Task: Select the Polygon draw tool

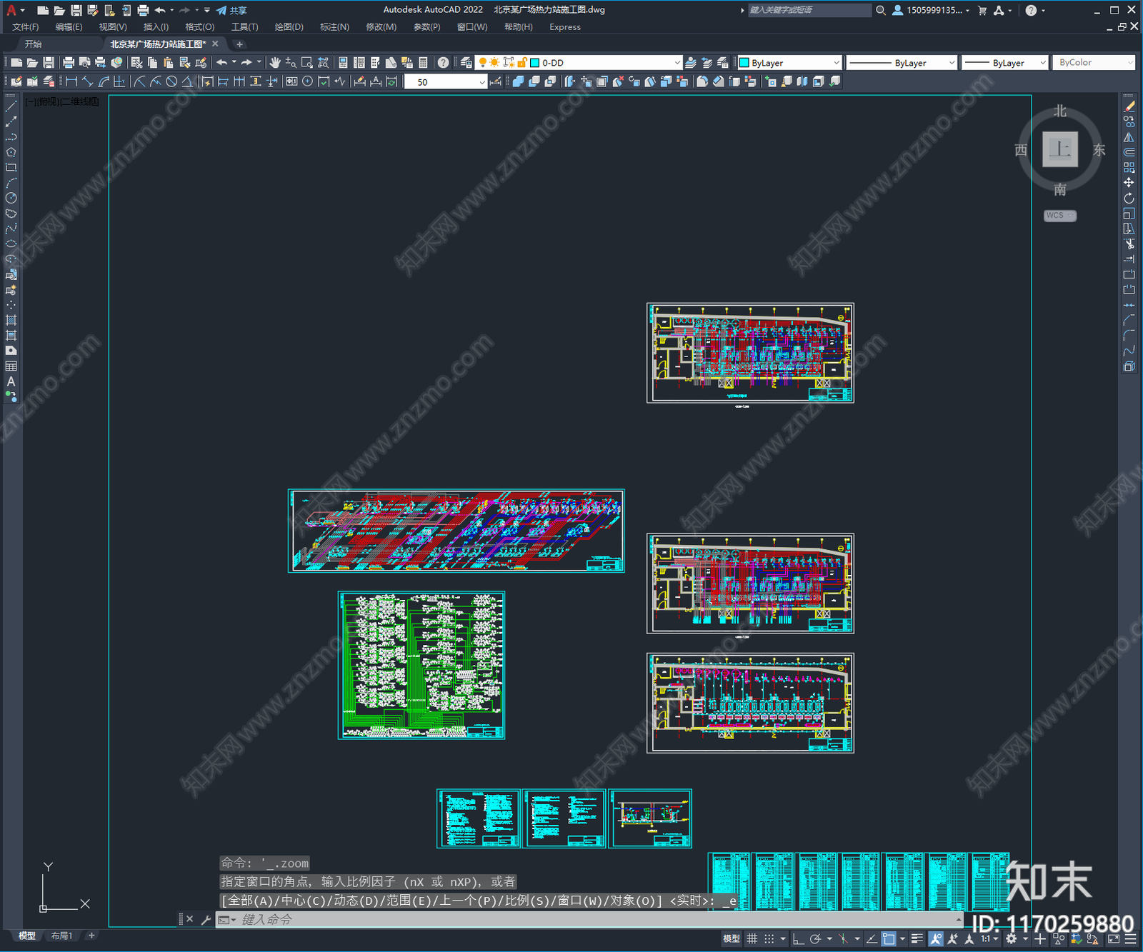Action: pyautogui.click(x=11, y=152)
